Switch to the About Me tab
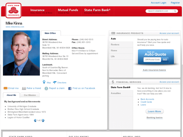 click(x=11, y=95)
